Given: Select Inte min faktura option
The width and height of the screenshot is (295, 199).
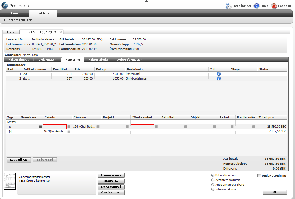Looking at the screenshot, I should coord(213,189).
